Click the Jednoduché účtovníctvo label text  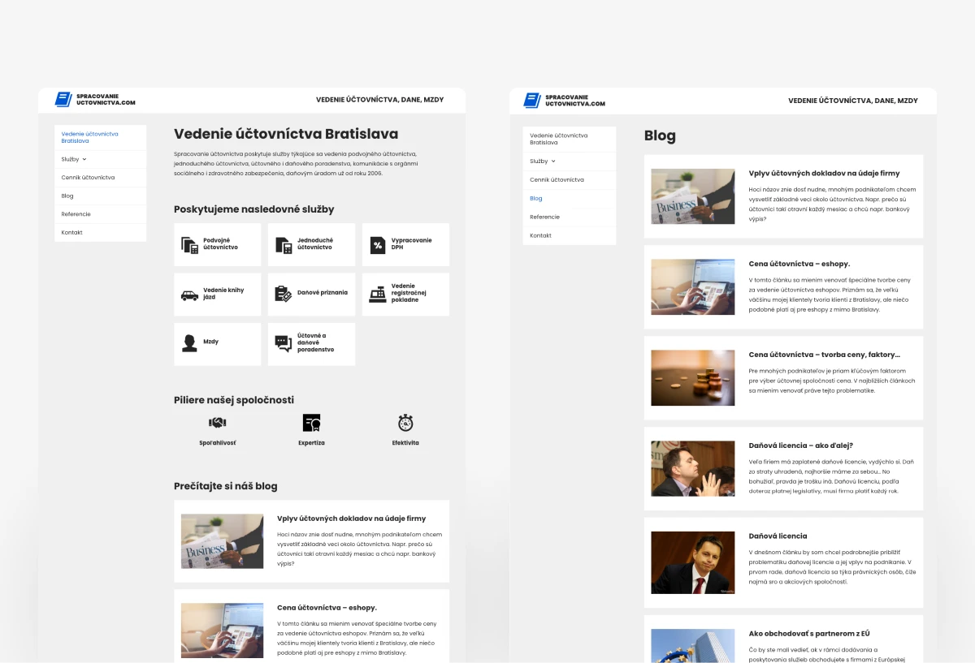coord(315,244)
